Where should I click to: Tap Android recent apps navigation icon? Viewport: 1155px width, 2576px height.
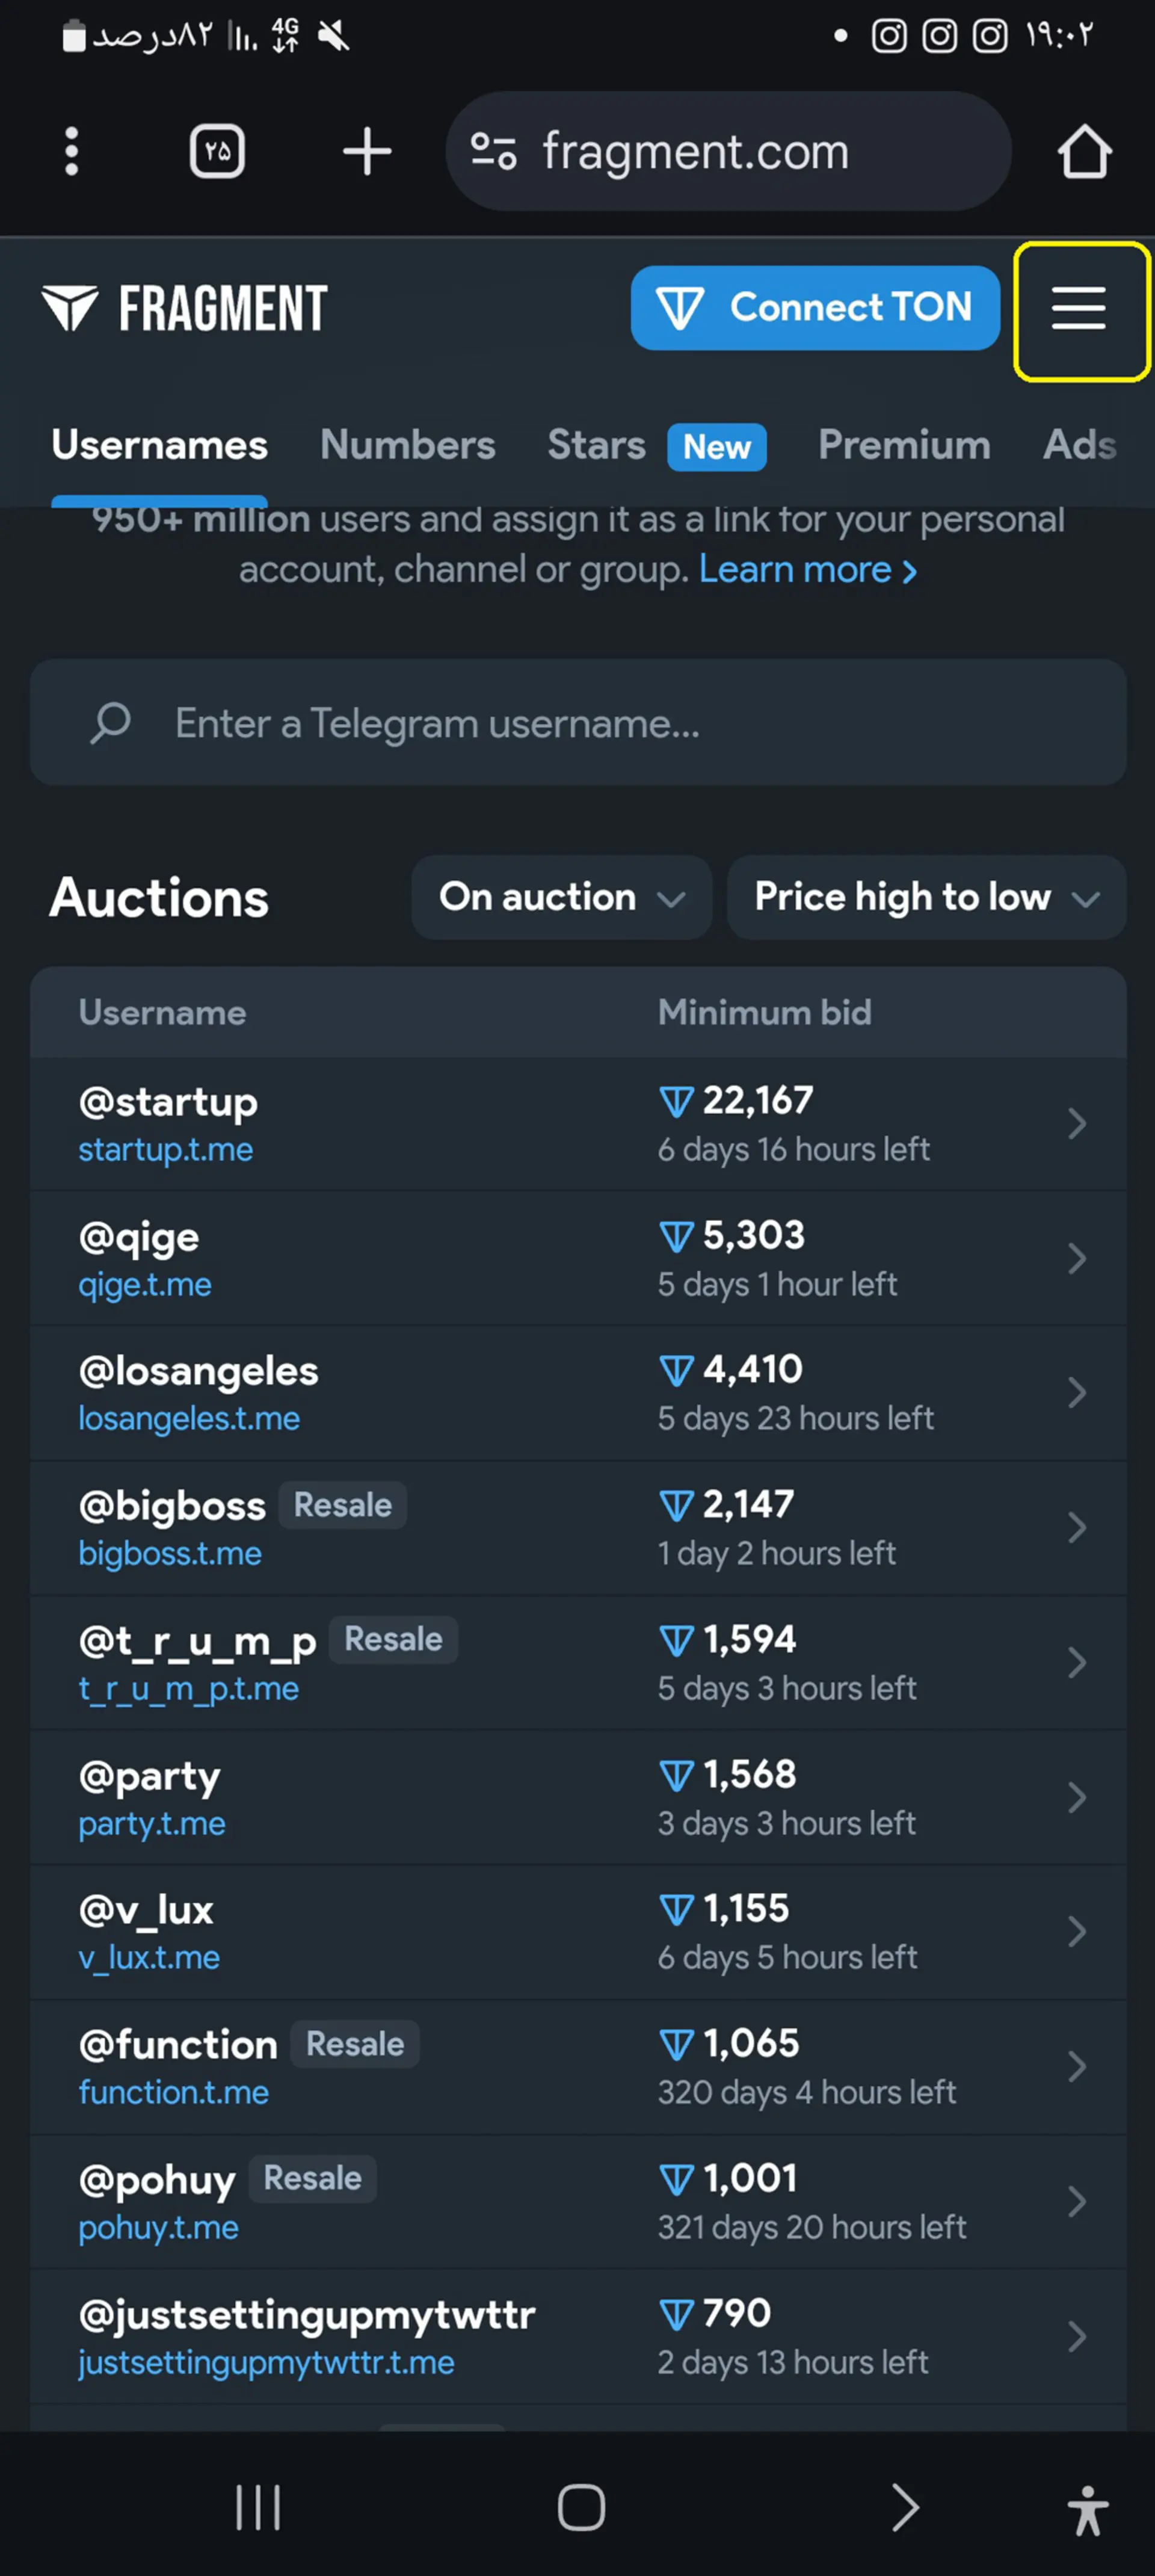[258, 2506]
